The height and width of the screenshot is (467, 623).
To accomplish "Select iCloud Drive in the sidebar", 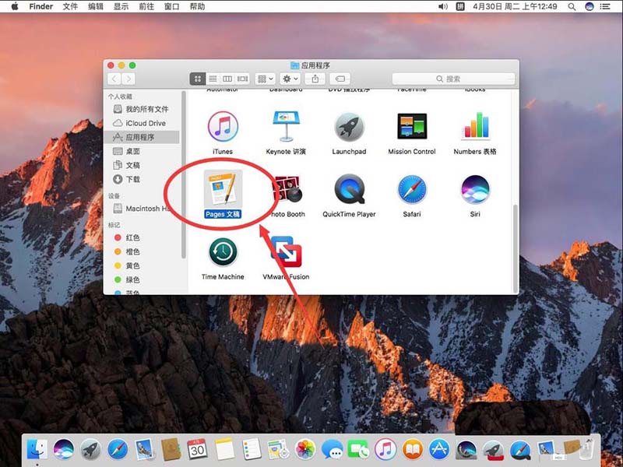I will [142, 123].
